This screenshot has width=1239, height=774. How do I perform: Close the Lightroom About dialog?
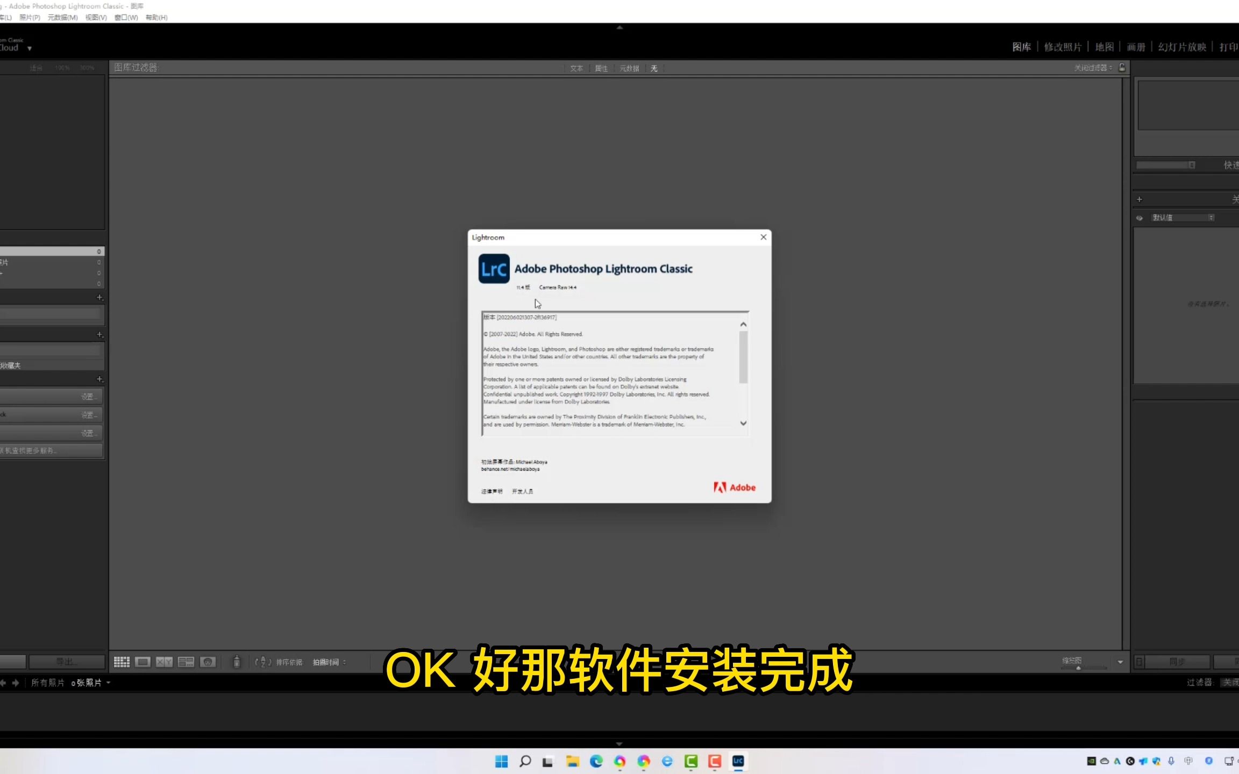[763, 237]
